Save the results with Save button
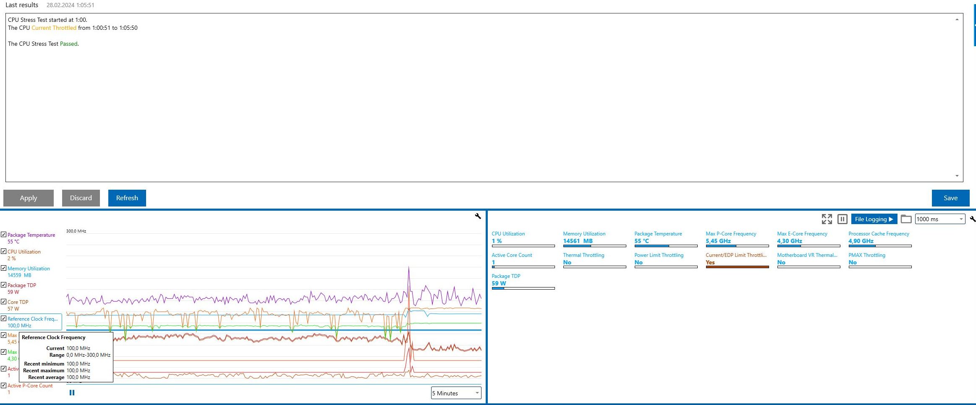Screen dimensions: 976x405 pos(951,198)
